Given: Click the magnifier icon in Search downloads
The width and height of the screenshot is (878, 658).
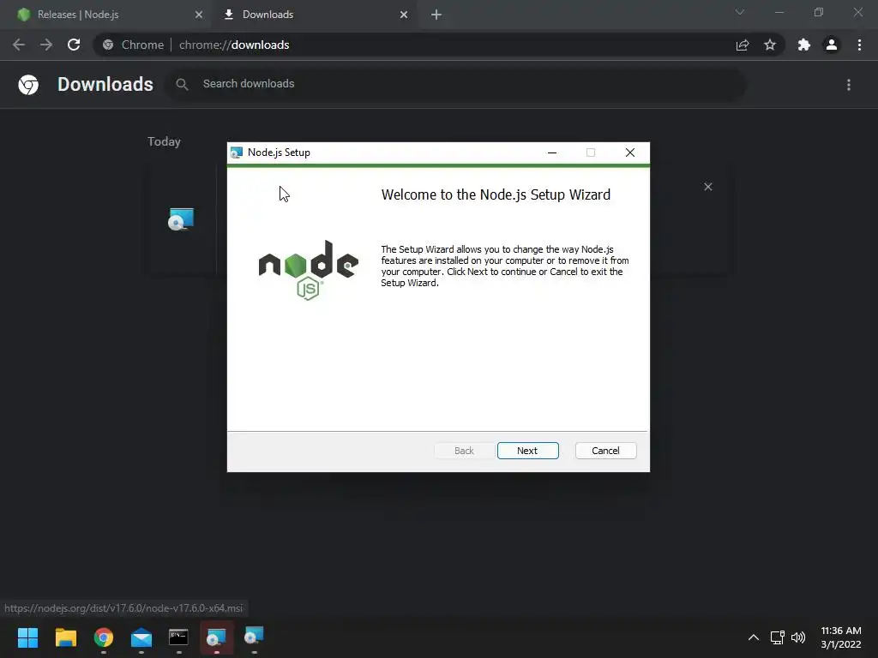Looking at the screenshot, I should coord(182,85).
